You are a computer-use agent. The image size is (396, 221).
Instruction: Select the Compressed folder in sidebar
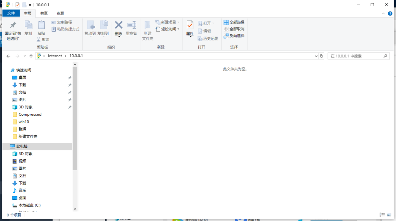[x=30, y=115]
